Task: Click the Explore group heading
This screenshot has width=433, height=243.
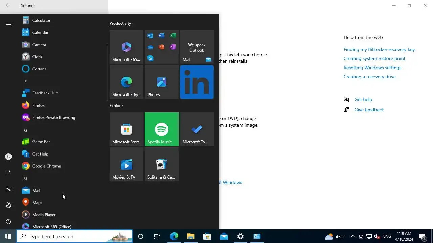Action: coord(116,106)
